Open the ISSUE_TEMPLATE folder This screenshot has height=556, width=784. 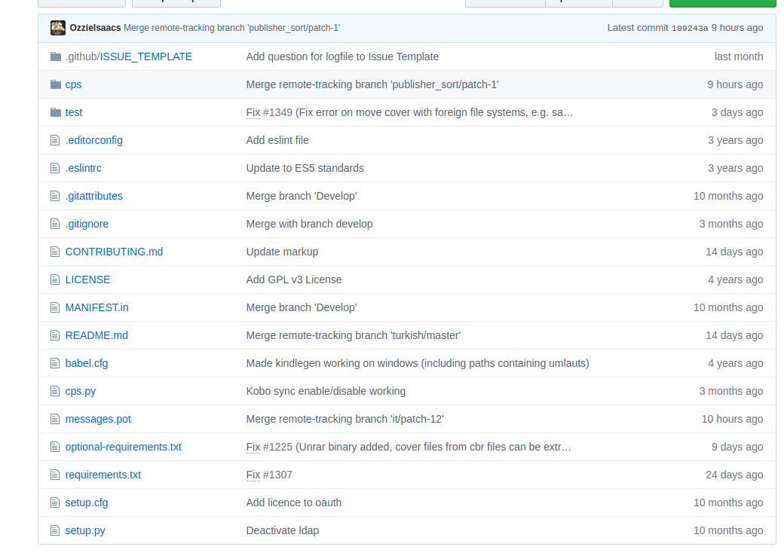(x=146, y=57)
